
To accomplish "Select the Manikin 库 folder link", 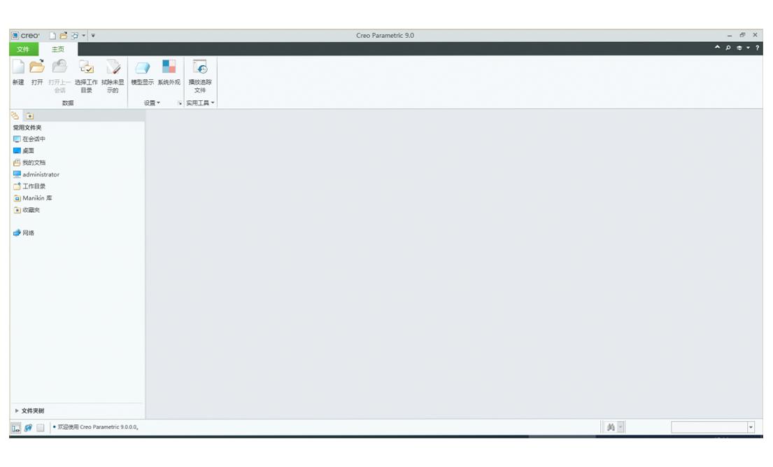I will point(37,198).
